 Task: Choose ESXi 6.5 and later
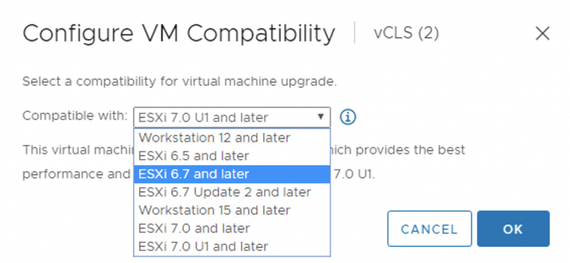194,156
